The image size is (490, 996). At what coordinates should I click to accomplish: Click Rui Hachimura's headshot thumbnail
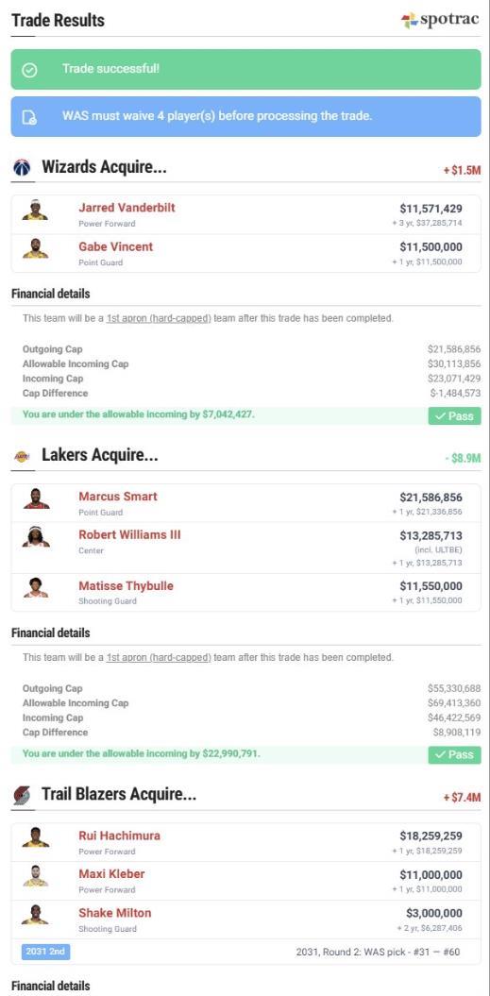[x=35, y=837]
